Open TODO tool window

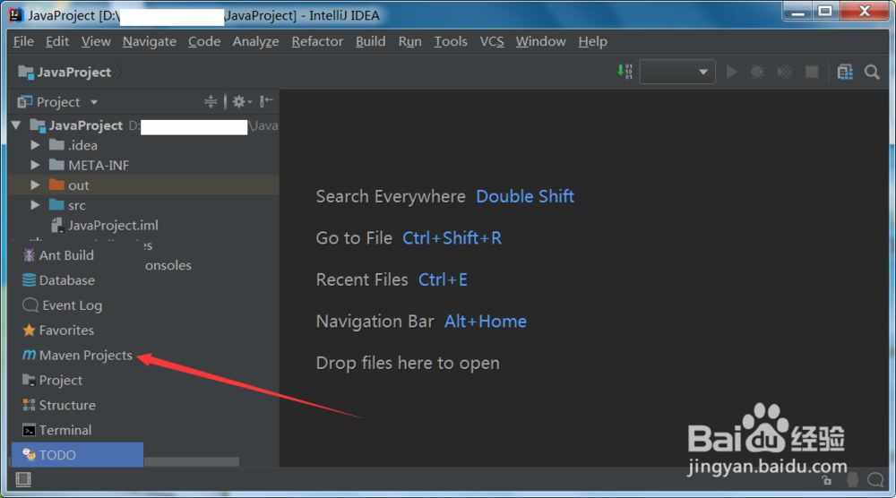click(77, 455)
